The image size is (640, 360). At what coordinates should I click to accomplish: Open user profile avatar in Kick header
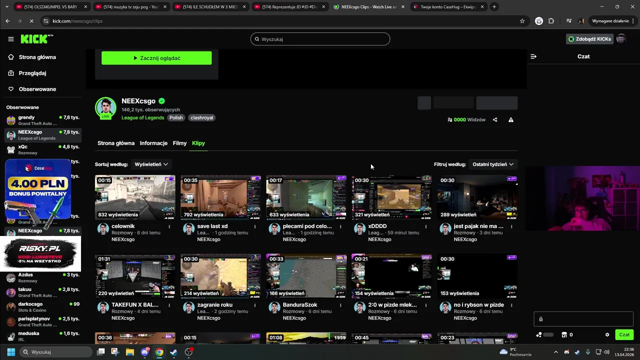(621, 39)
